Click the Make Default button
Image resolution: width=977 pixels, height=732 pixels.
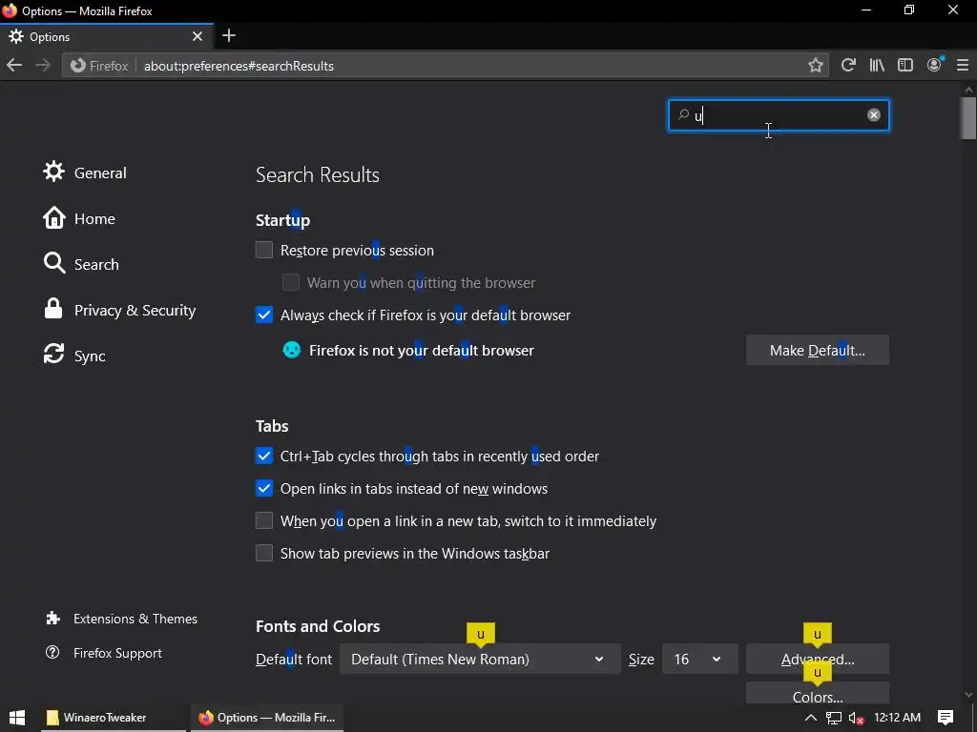click(x=818, y=350)
